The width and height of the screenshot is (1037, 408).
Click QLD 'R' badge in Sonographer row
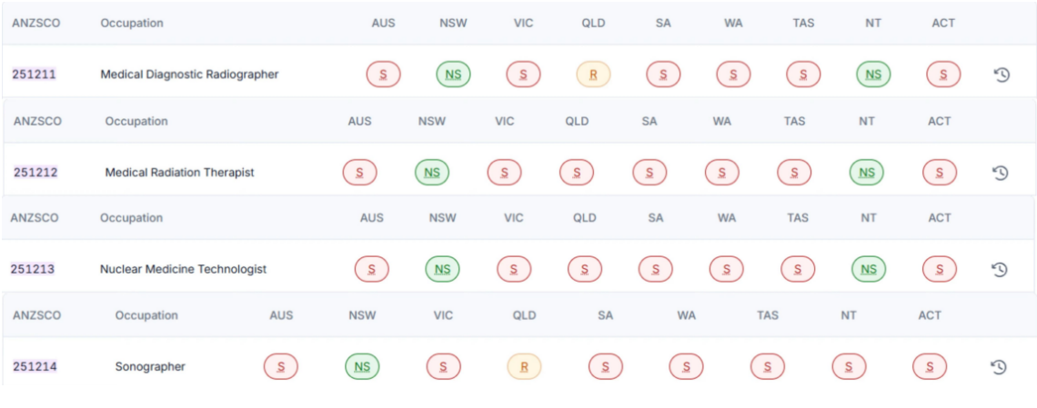[x=524, y=366]
